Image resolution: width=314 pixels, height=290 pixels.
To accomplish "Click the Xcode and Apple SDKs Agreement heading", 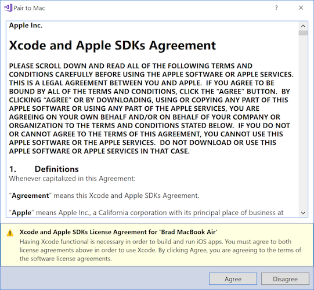I will click(113, 45).
